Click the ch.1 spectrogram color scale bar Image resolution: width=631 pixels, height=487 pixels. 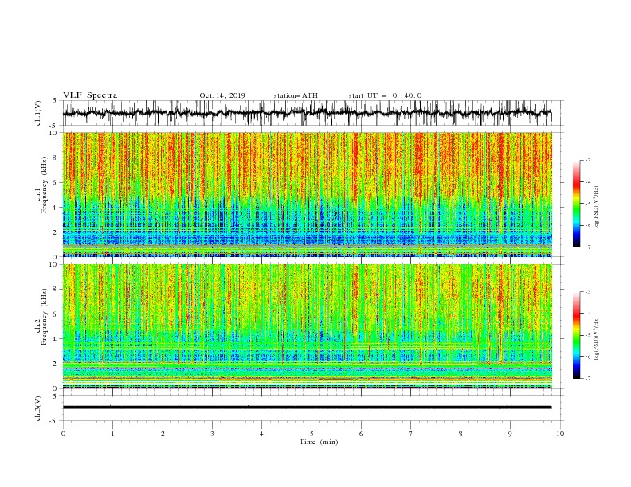click(x=576, y=204)
